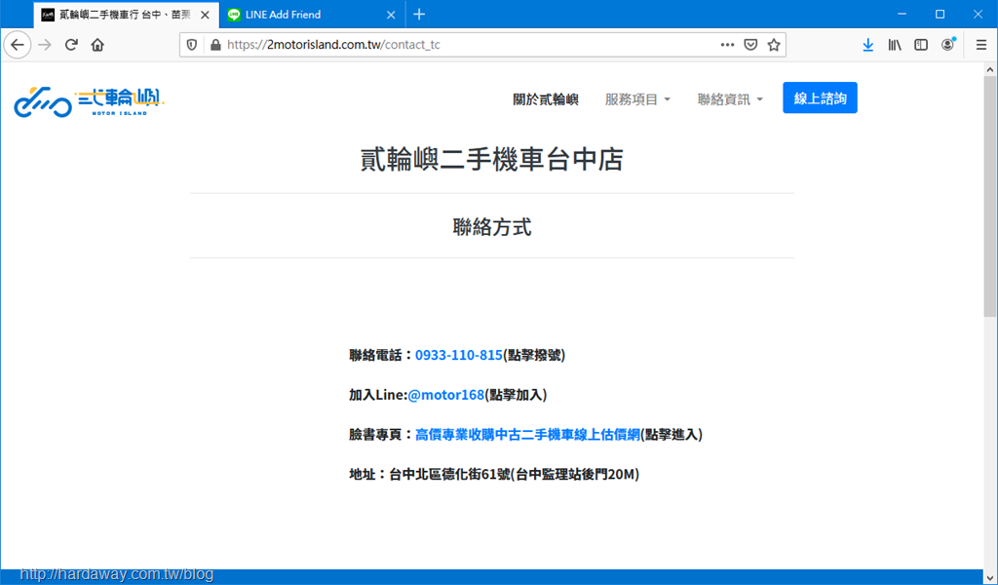The width and height of the screenshot is (998, 585).
Task: Open the downloads panel
Action: (x=868, y=45)
